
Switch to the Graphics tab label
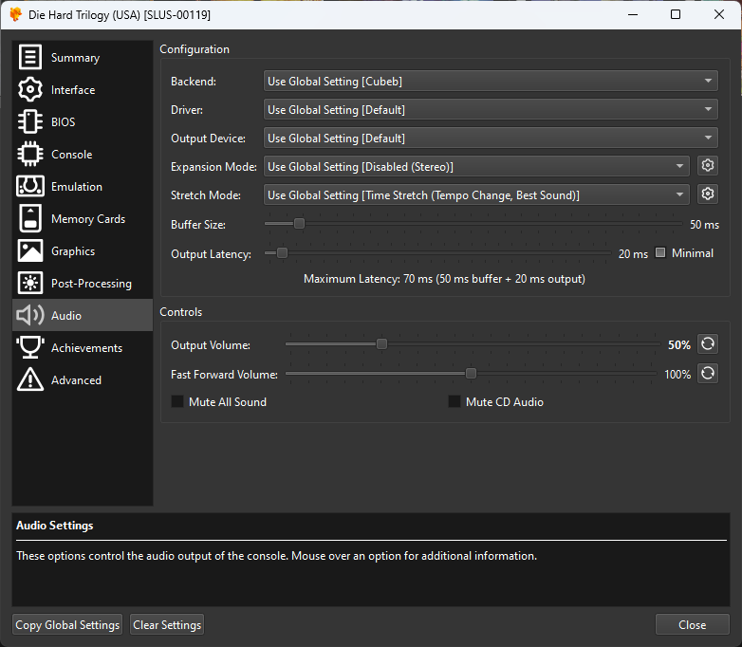(73, 251)
